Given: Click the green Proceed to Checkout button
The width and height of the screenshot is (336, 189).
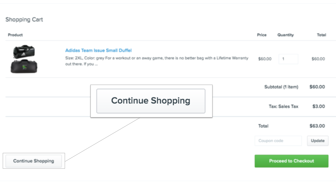Looking at the screenshot, I should 291,161.
